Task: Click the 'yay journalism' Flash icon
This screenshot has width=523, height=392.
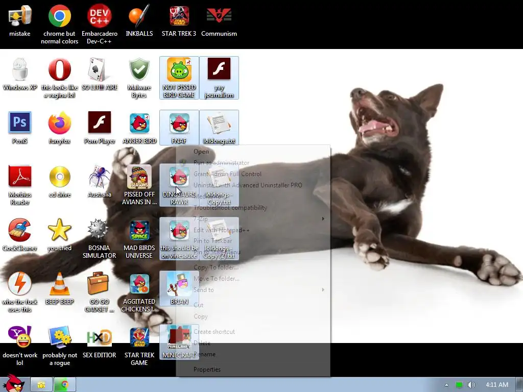Action: [x=219, y=78]
